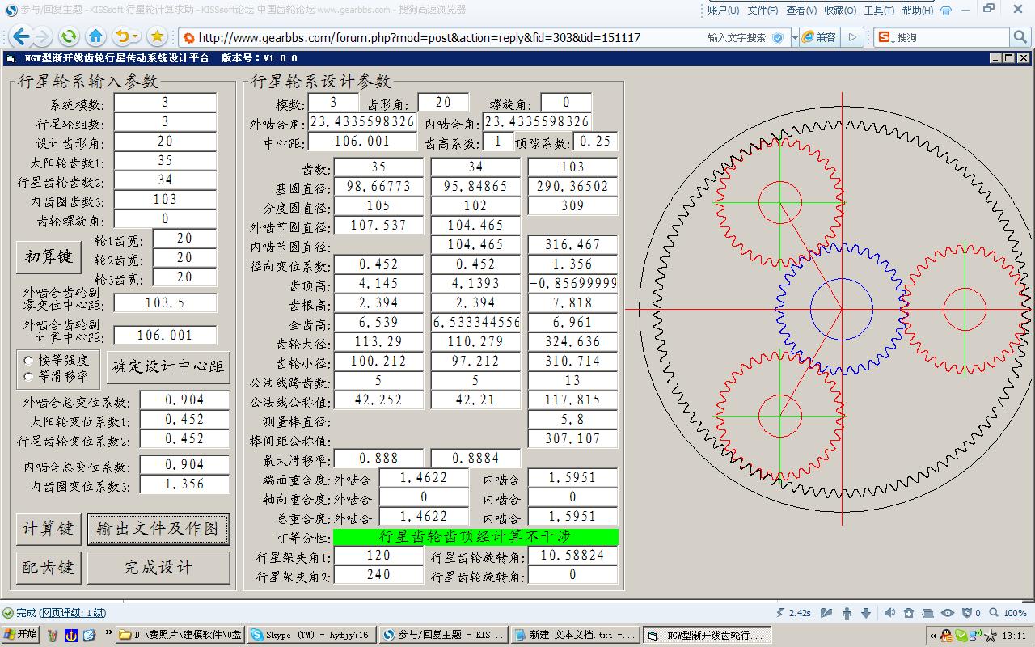
Task: Select the 等滑移率 radio option
Action: pyautogui.click(x=30, y=376)
